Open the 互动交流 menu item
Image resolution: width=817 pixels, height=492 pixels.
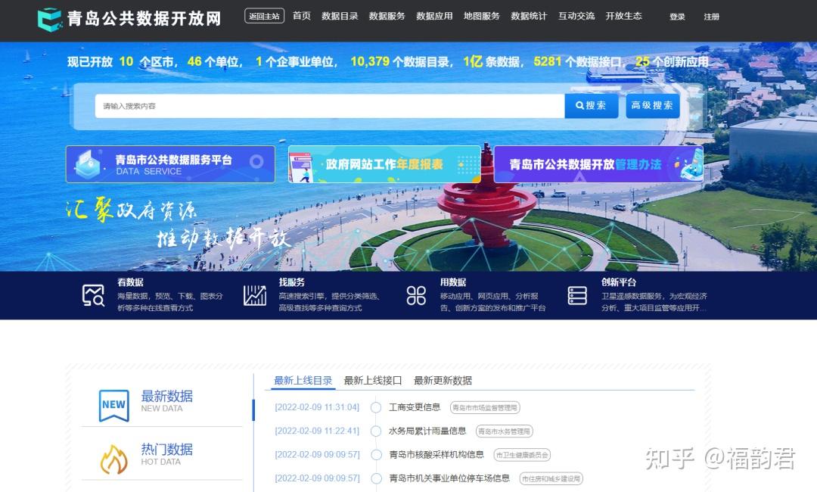click(576, 15)
